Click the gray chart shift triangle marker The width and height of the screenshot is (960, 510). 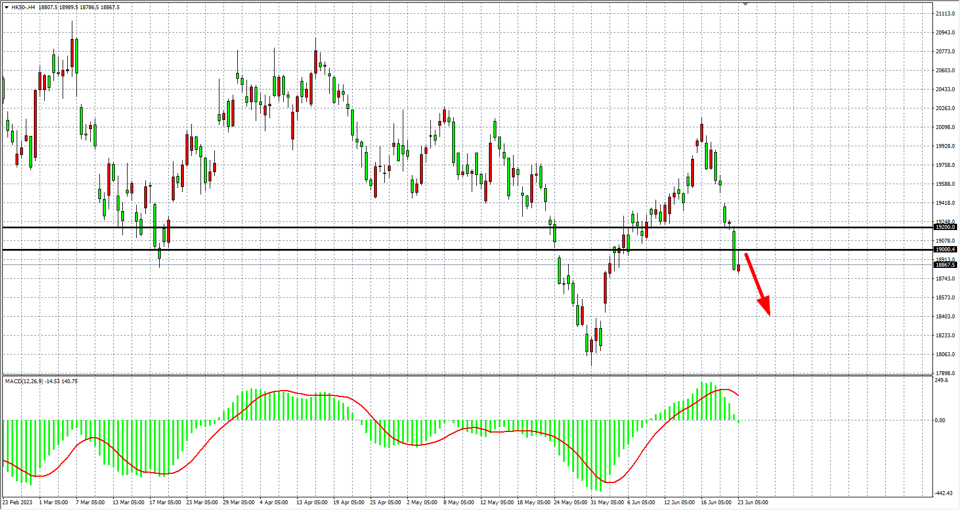(745, 4)
